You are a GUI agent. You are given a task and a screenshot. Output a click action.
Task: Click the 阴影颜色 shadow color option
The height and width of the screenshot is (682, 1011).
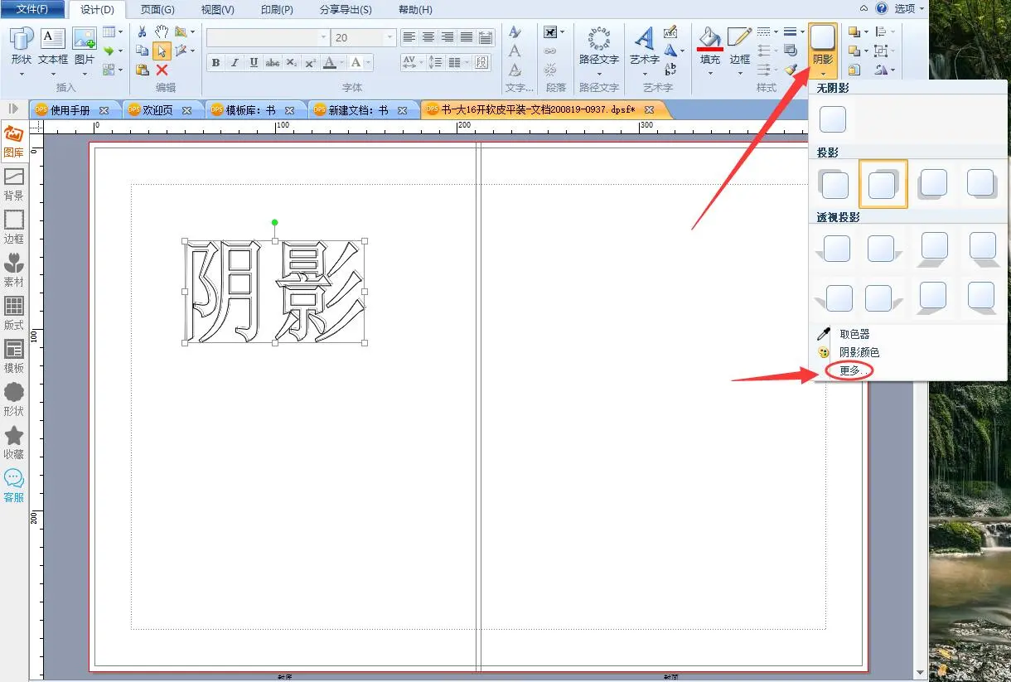[x=859, y=352]
